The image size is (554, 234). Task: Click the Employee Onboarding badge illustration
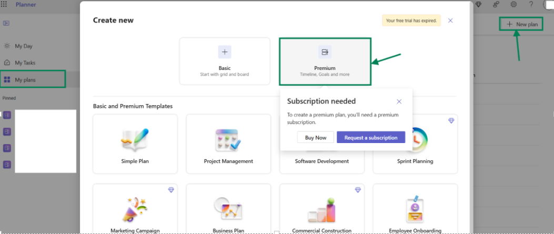[x=415, y=209]
